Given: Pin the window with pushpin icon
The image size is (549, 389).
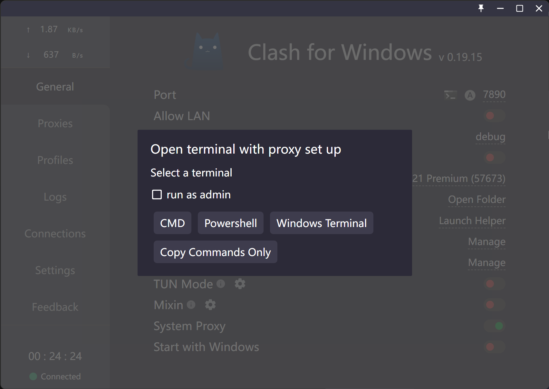Looking at the screenshot, I should 481,8.
